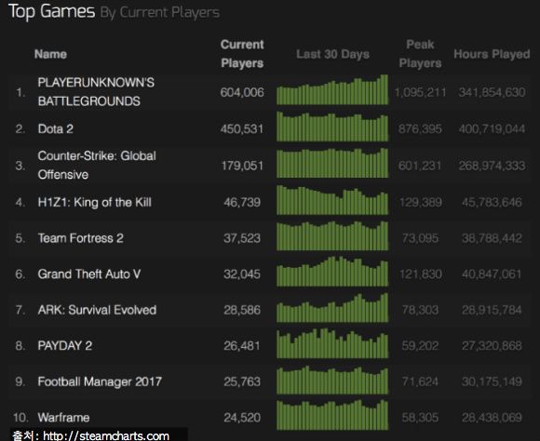Click the PAYDAY 2 30-day chart

coord(332,343)
